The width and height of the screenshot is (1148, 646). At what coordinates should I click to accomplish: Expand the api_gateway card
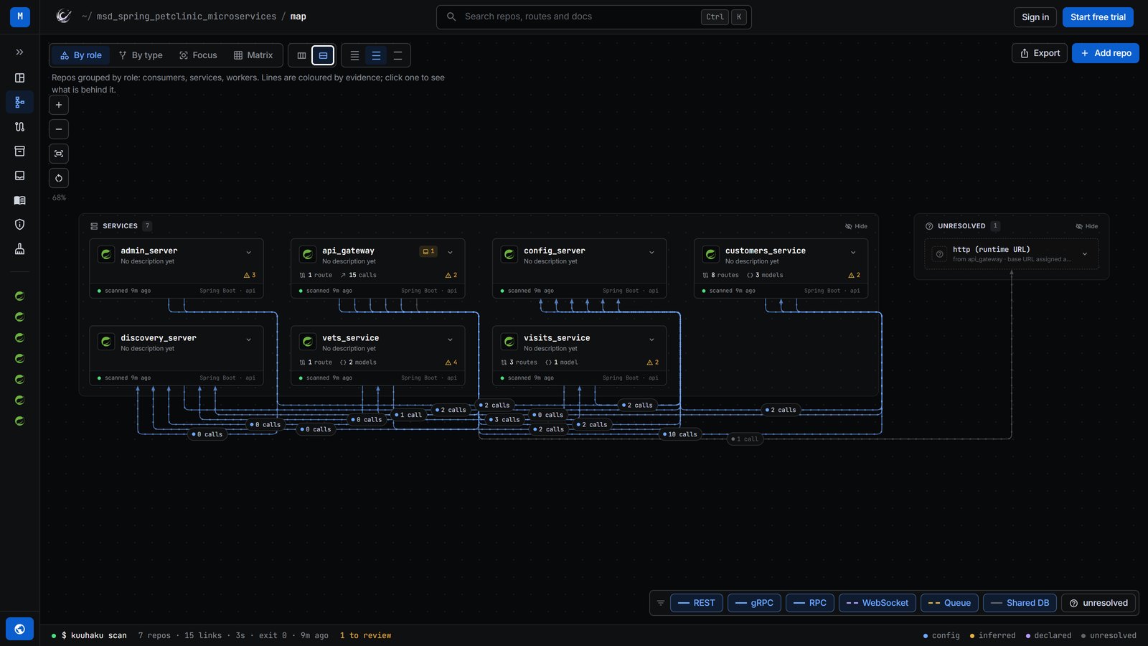tap(451, 253)
